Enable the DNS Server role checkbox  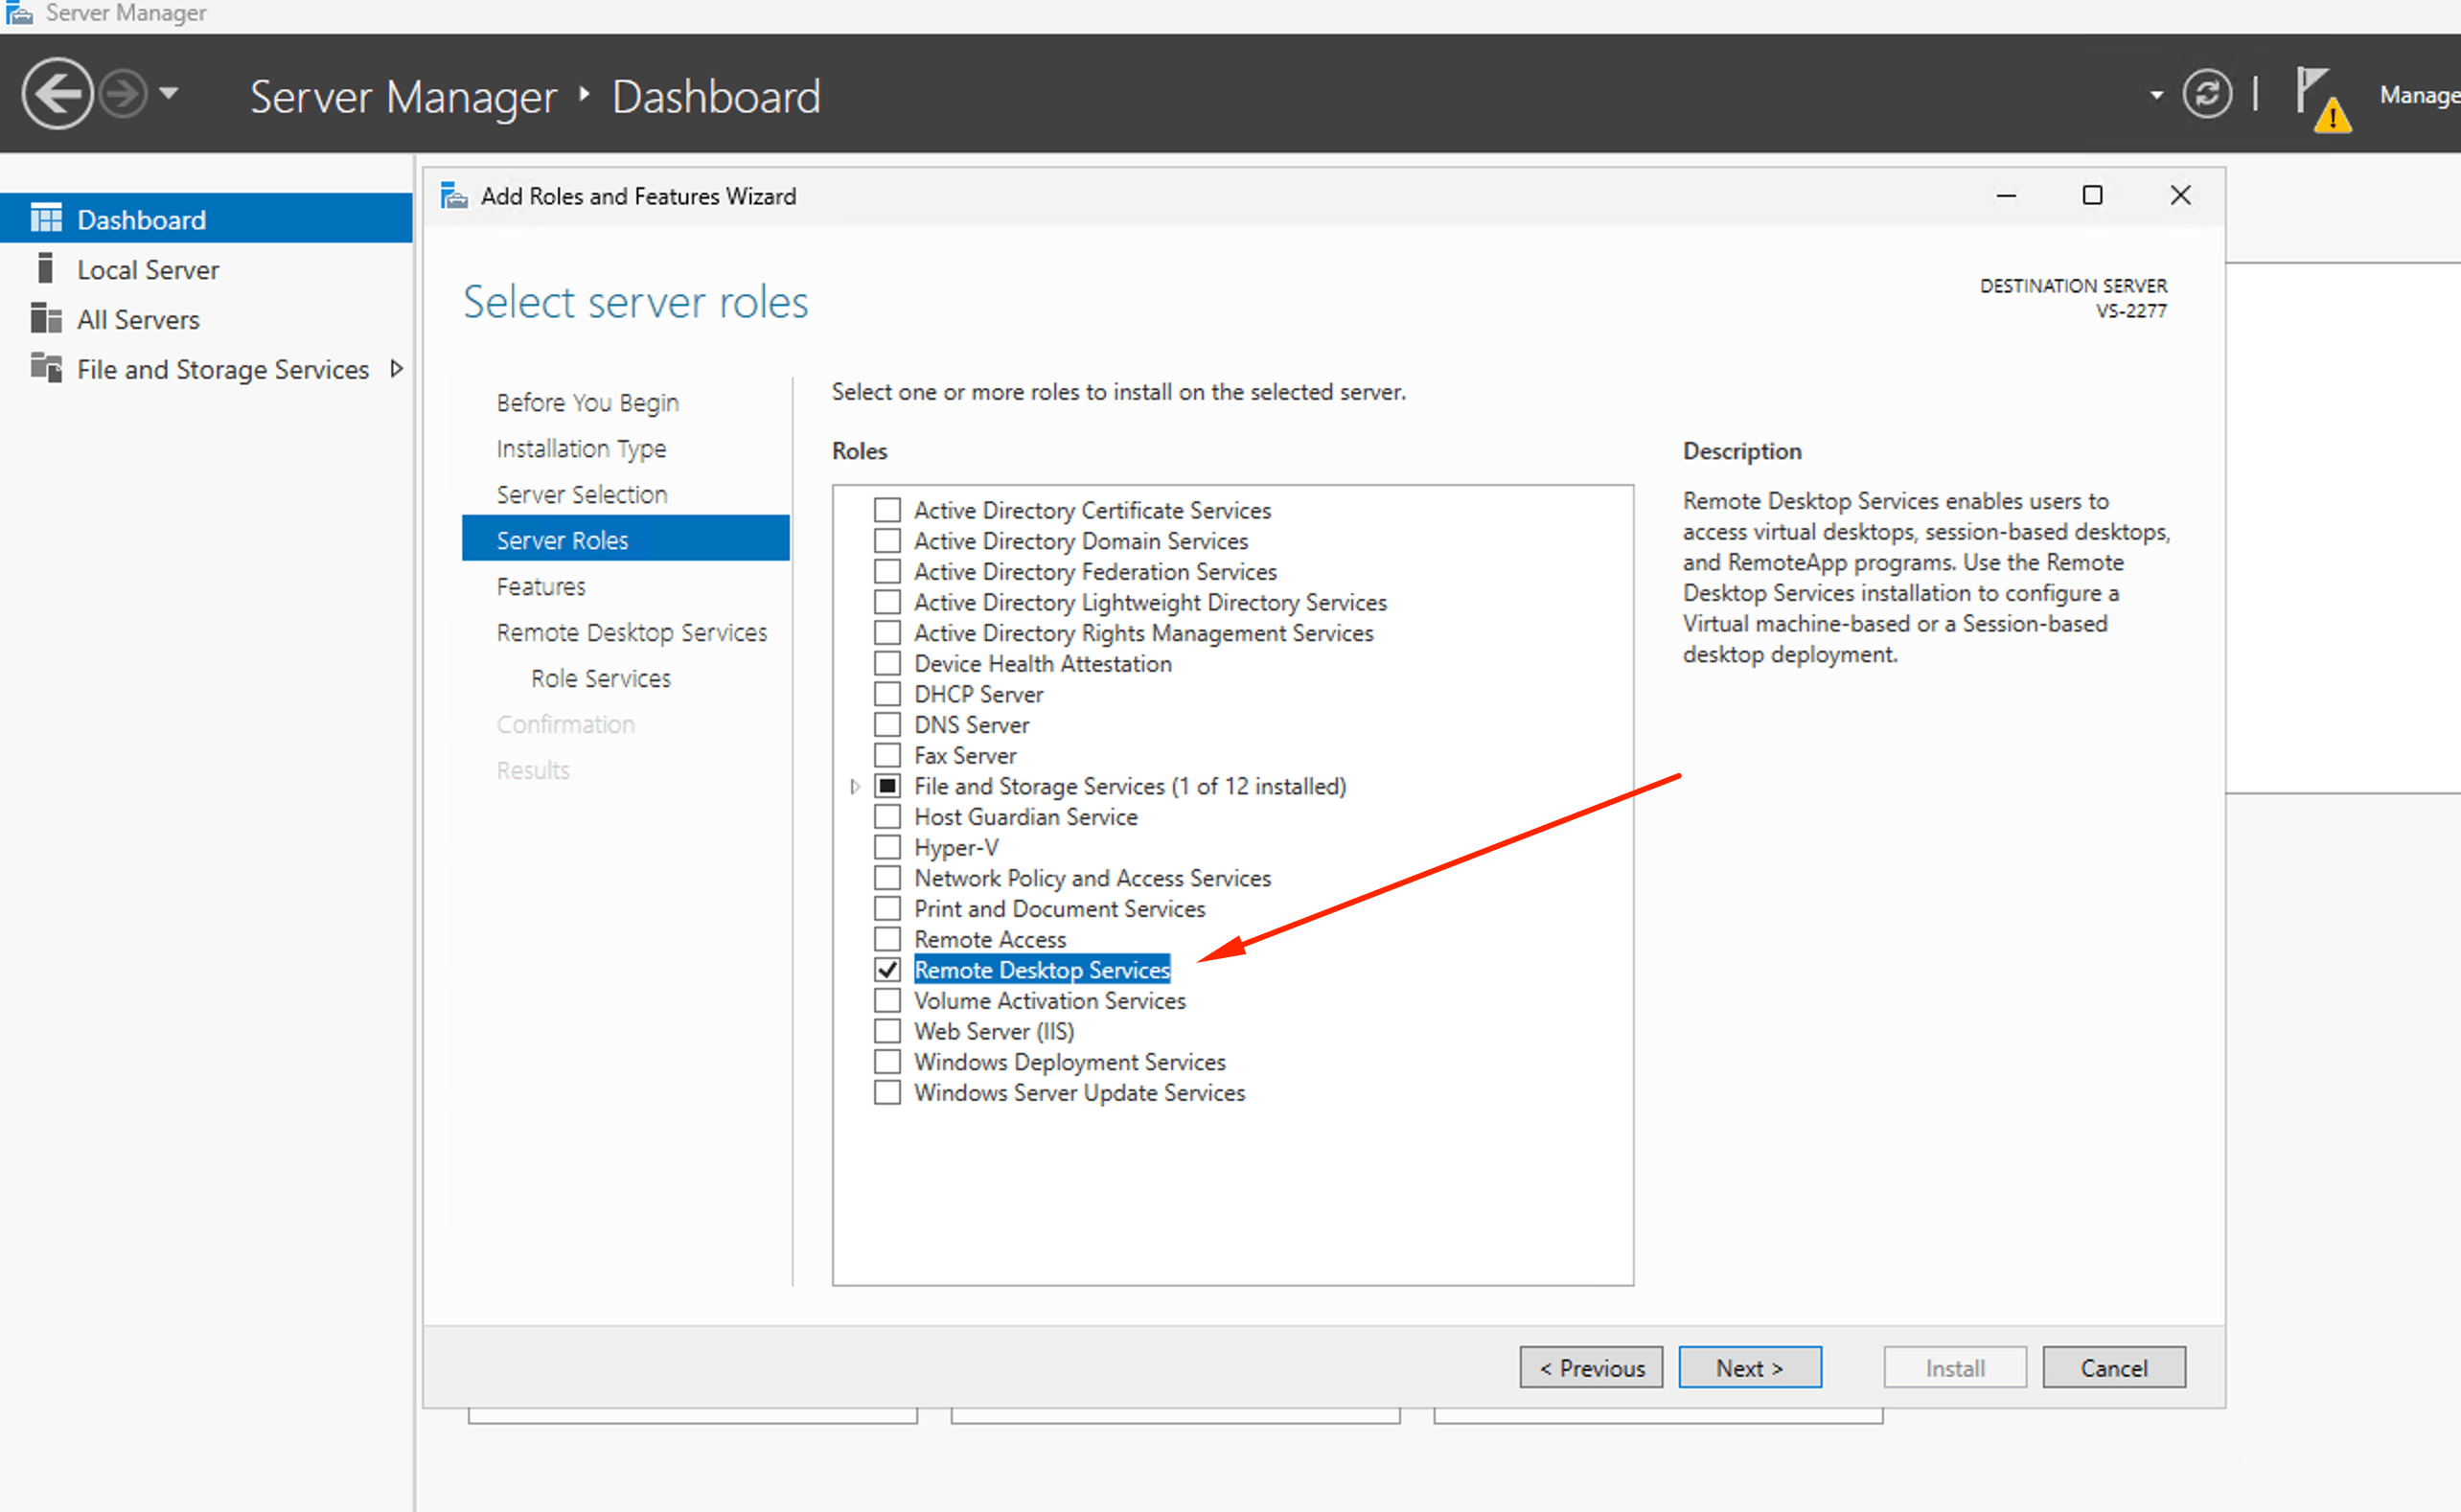[x=887, y=725]
